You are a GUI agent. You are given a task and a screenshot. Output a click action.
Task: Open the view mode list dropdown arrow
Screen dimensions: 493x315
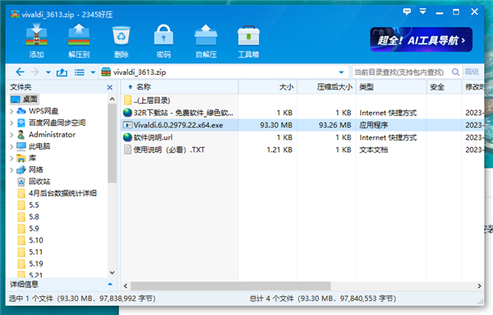pos(93,72)
